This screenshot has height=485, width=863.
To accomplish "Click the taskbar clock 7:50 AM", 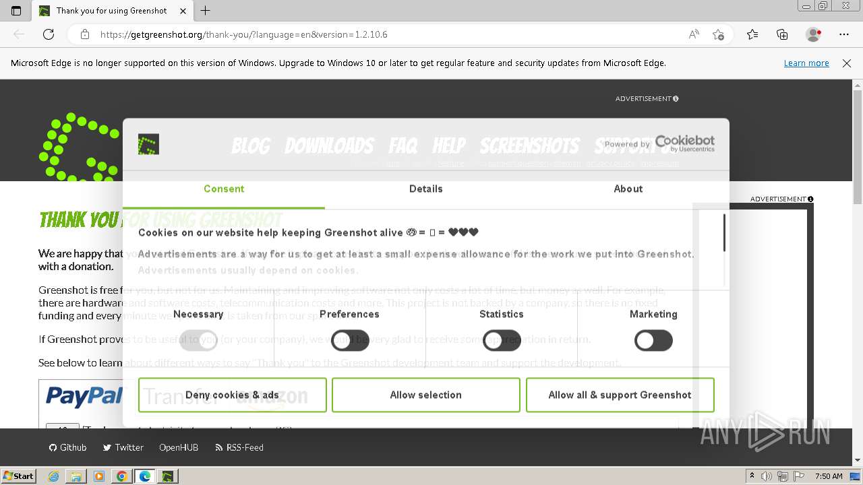I will [829, 476].
